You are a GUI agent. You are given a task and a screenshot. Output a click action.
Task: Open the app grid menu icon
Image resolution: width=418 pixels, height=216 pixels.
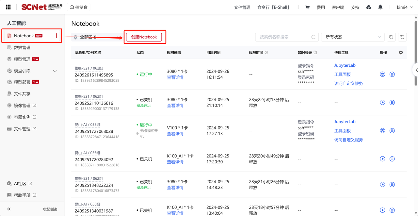[x=8, y=7]
